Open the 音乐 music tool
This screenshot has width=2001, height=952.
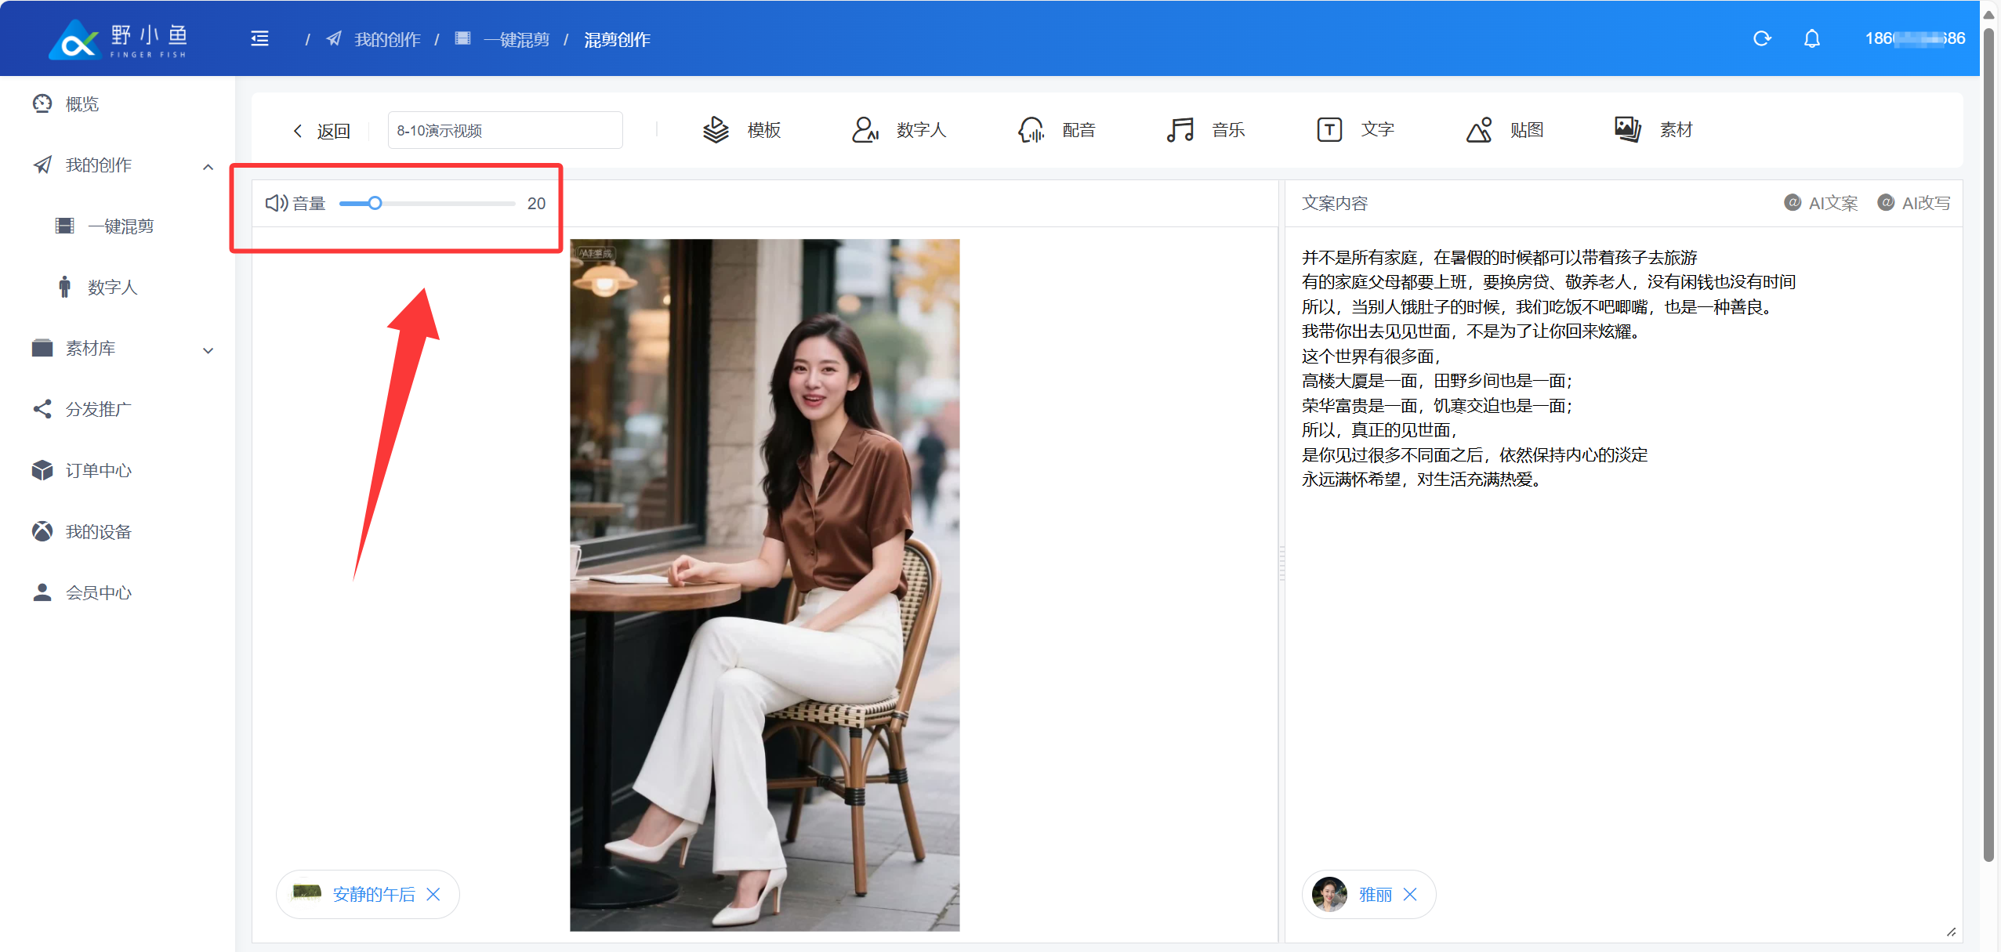tap(1205, 130)
